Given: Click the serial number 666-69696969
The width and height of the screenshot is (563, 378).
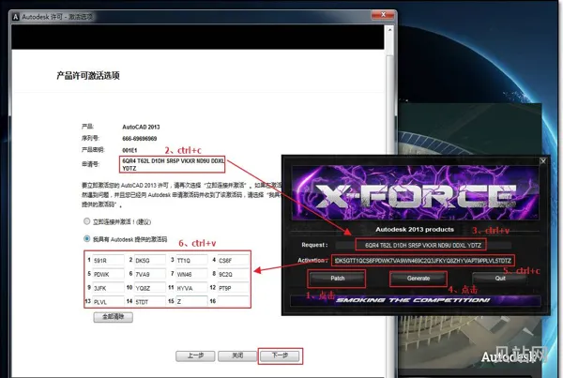Looking at the screenshot, I should (x=139, y=139).
